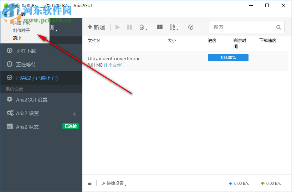Click the double gears icon
Image resolution: width=292 pixels, height=192 pixels.
coord(10,113)
